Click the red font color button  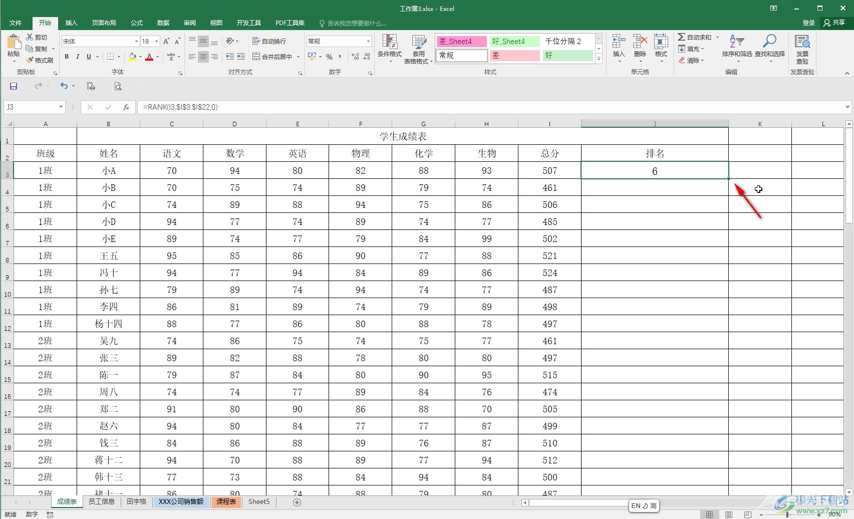[149, 57]
